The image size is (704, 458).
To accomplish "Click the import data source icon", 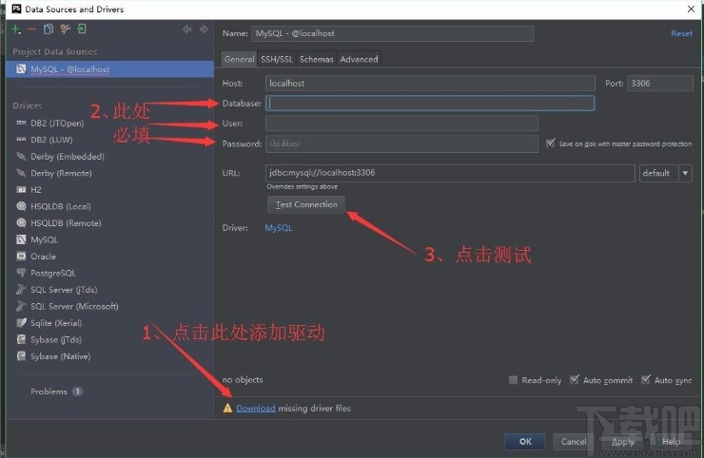I will (x=82, y=29).
